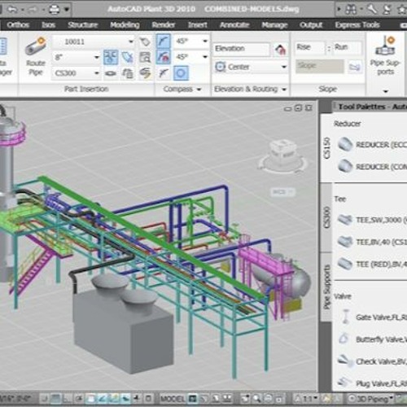The height and width of the screenshot is (407, 407).
Task: Switch to the Express Tools ribbon tab
Action: (357, 25)
